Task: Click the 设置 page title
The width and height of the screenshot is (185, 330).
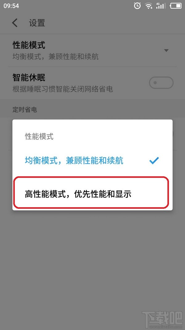Action: [37, 23]
